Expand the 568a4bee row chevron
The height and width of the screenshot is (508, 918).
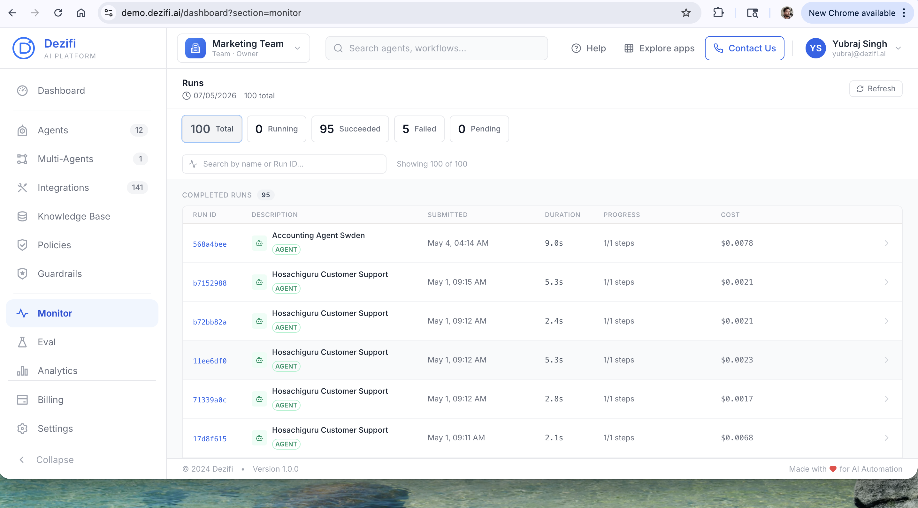(x=886, y=243)
